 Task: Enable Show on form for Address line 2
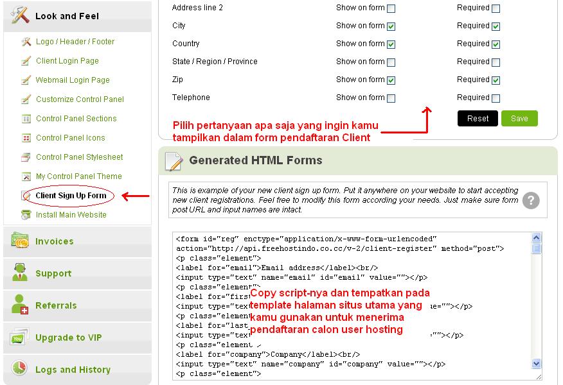[x=391, y=8]
